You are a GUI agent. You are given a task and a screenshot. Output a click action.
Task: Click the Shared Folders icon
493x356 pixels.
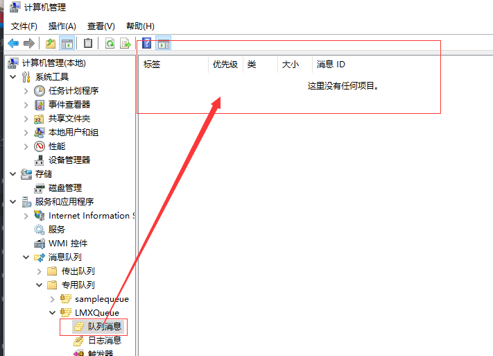tap(40, 119)
